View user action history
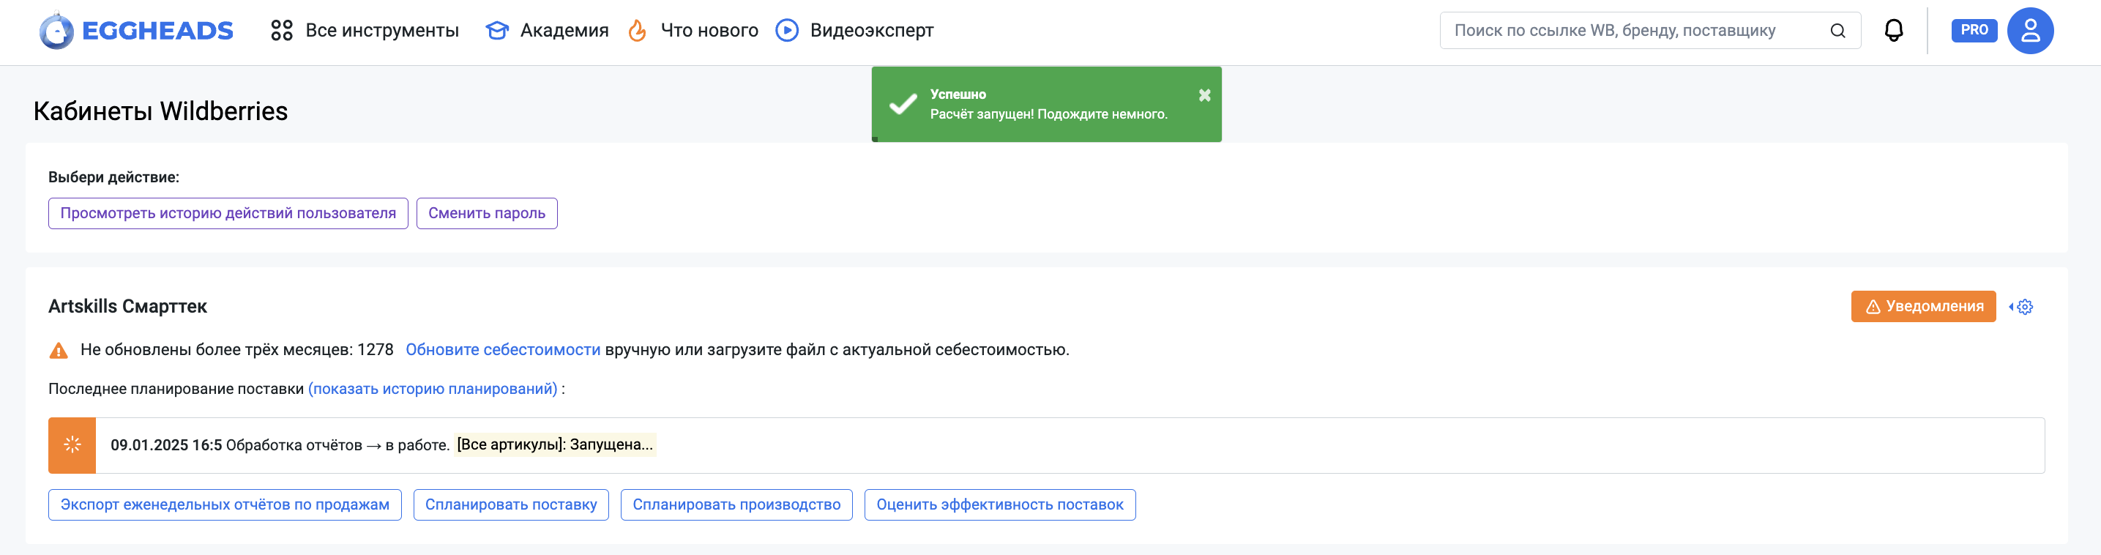 228,213
